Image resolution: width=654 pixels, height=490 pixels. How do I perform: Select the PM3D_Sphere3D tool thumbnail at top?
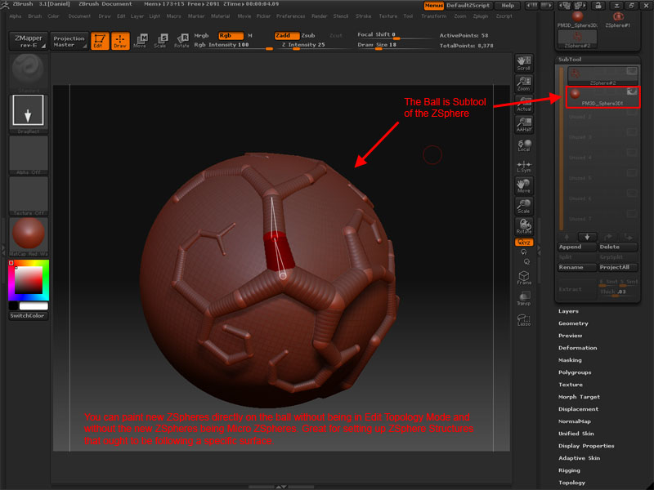[x=577, y=20]
